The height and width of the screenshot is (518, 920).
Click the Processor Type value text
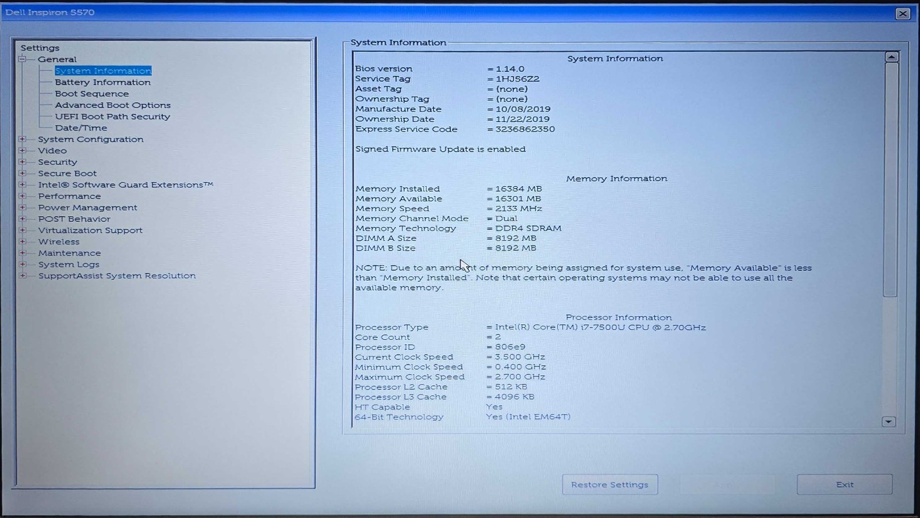point(600,327)
